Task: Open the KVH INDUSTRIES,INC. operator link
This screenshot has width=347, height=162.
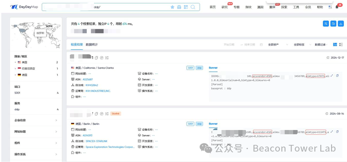Action: 98,91
